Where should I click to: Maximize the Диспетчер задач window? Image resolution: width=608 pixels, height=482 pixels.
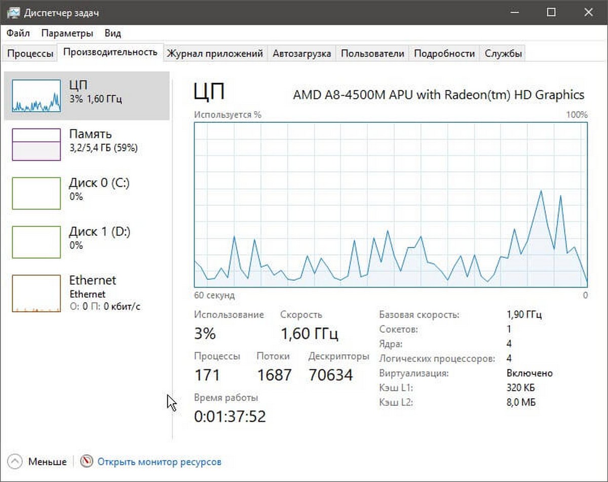[551, 13]
